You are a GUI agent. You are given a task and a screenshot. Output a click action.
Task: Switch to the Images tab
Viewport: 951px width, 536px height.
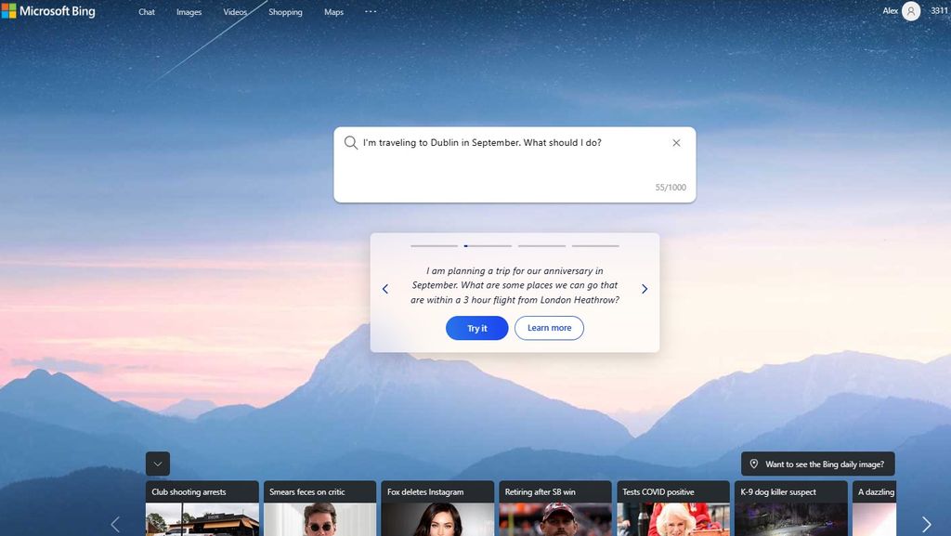(x=189, y=11)
